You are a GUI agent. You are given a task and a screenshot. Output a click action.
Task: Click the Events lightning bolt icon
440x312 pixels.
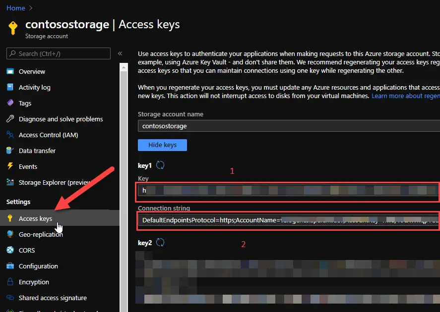point(10,166)
